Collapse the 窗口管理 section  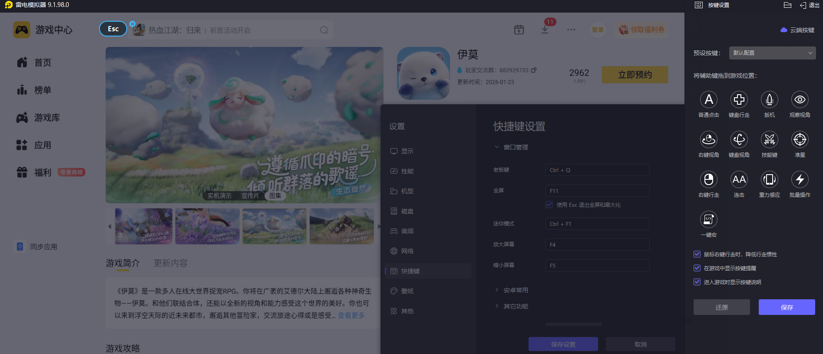(497, 147)
